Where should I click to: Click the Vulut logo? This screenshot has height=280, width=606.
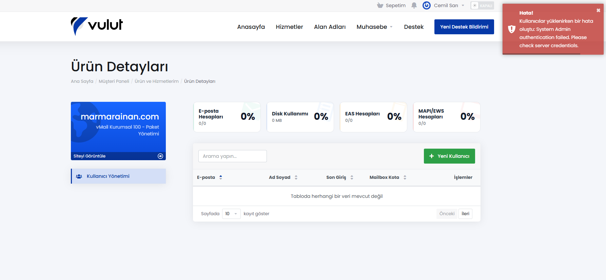coord(97,26)
